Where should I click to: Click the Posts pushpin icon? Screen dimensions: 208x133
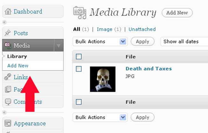8,33
